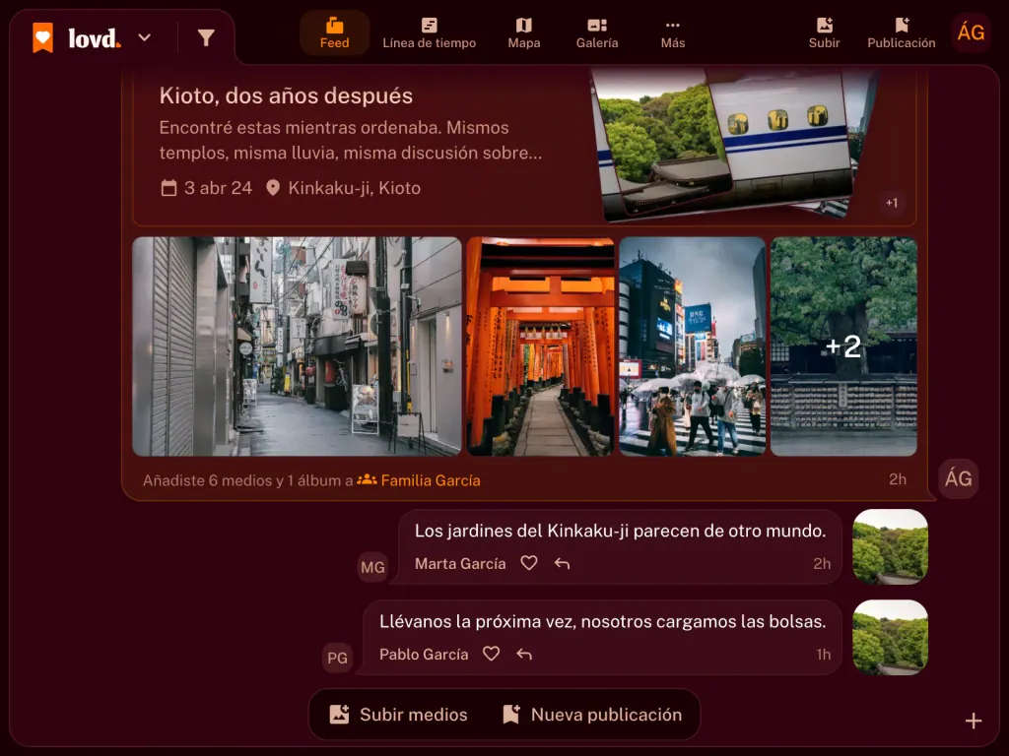Click the plus icon at bottom right

click(x=974, y=721)
